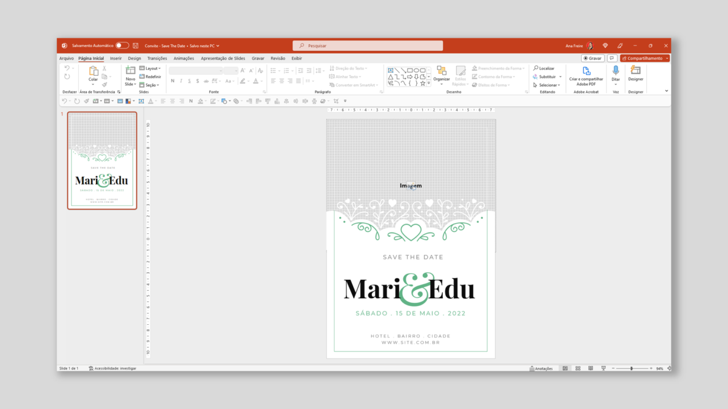Click the Colar paste icon
This screenshot has height=409, width=728.
93,71
